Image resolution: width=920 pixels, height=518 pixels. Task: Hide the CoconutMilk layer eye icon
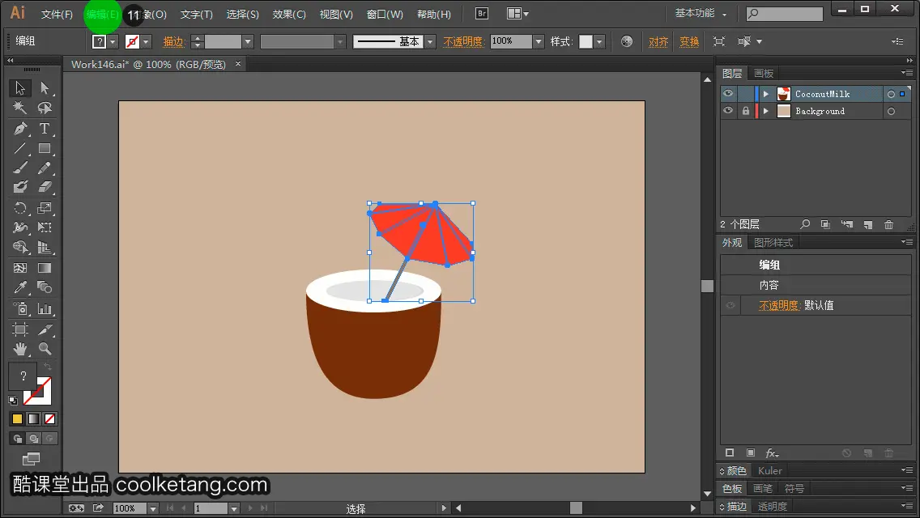coord(728,94)
